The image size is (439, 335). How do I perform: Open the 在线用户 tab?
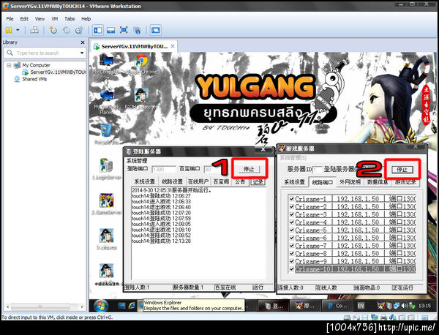tap(198, 181)
